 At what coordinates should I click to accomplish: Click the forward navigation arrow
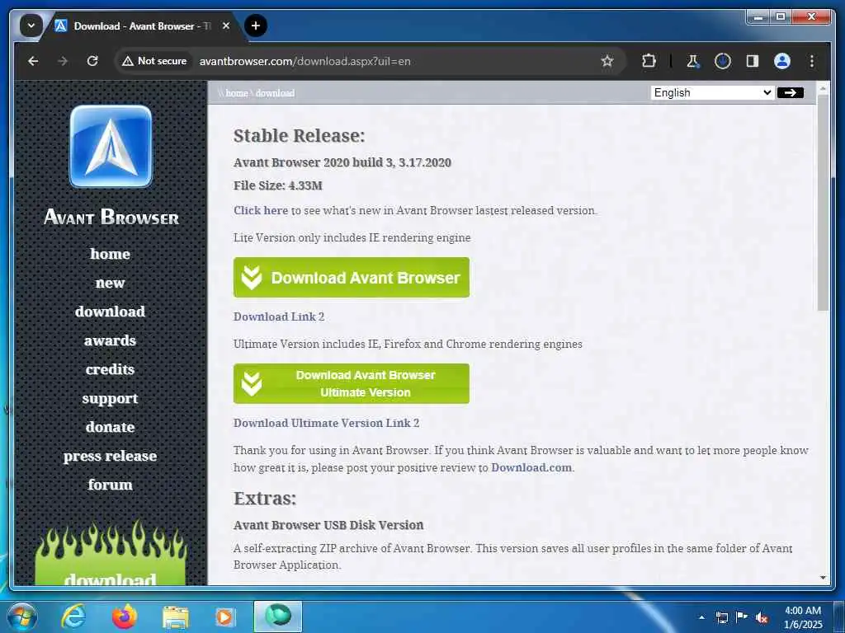(63, 61)
